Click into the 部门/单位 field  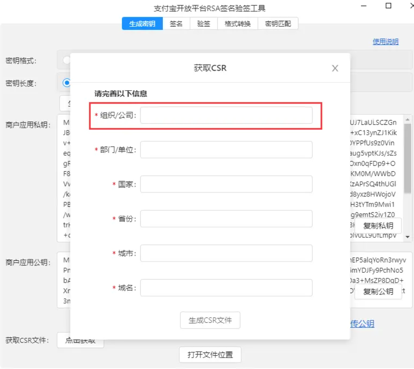pyautogui.click(x=226, y=150)
